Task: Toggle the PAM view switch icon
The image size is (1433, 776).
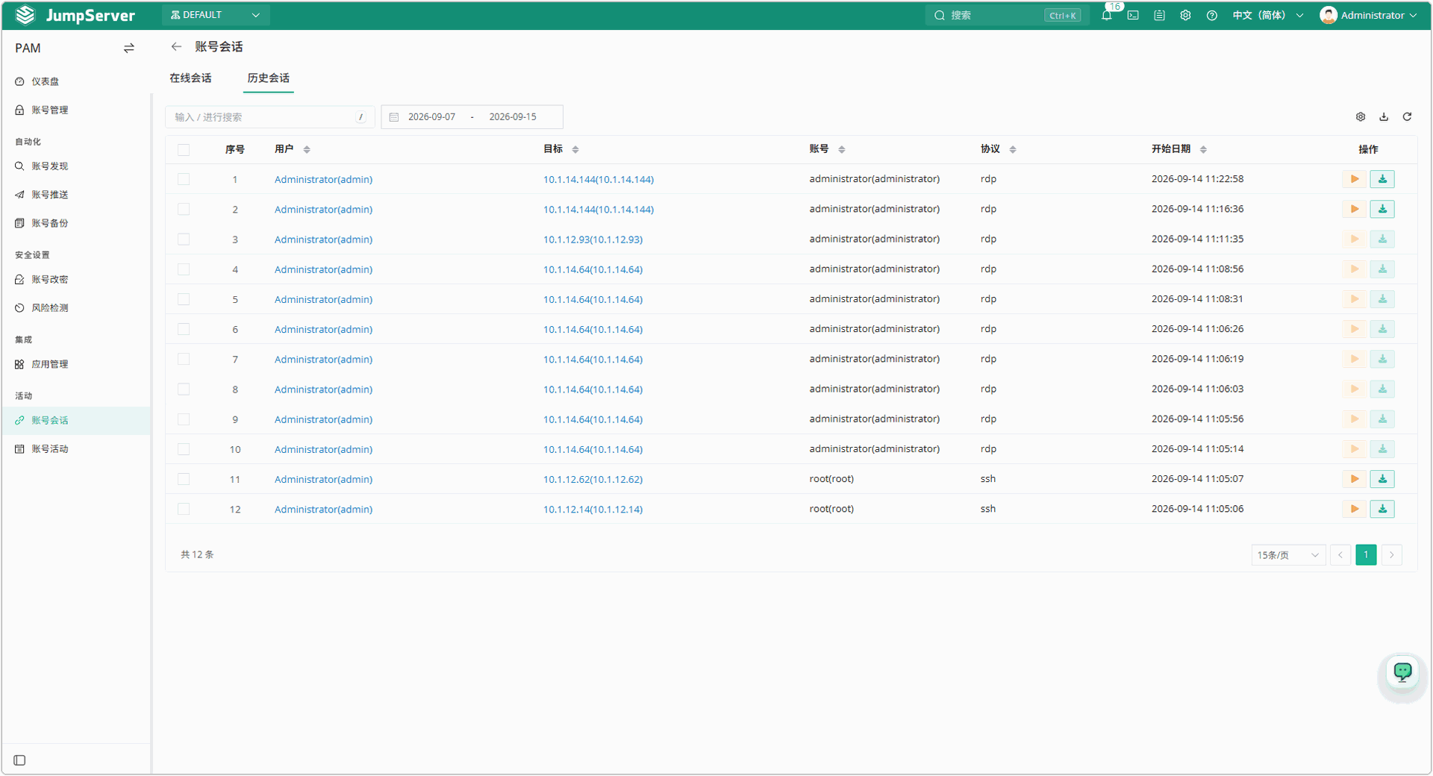Action: (129, 48)
